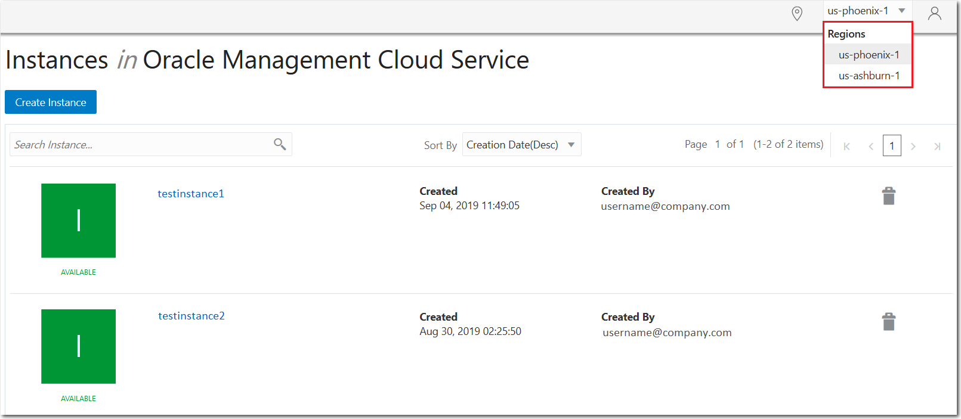961x419 pixels.
Task: Delete testinstance1 with trash icon
Action: [x=889, y=196]
